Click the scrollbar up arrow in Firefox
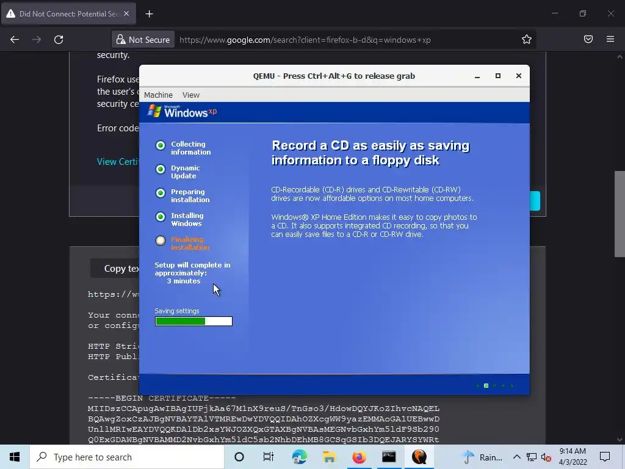The image size is (625, 469). pos(620,57)
